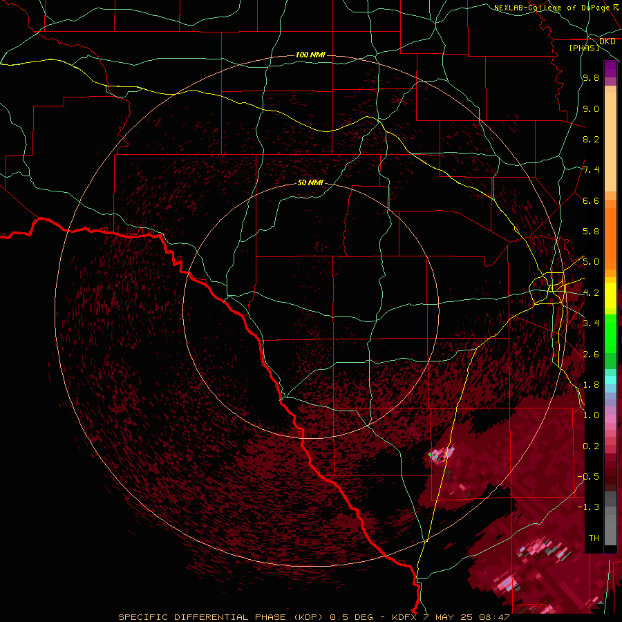Image resolution: width=622 pixels, height=622 pixels.
Task: Pick the purple segment of the color scale
Action: 610,69
